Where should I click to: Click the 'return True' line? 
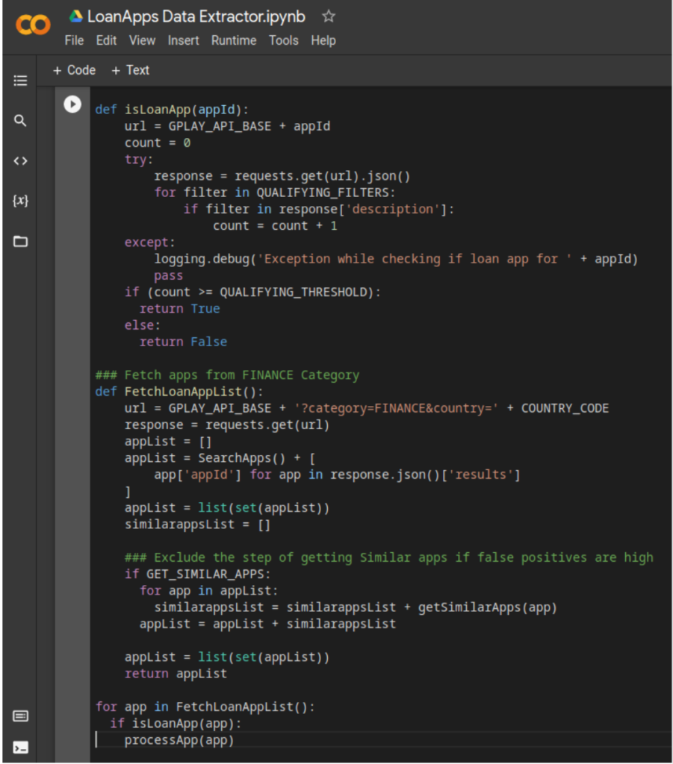[x=179, y=308]
